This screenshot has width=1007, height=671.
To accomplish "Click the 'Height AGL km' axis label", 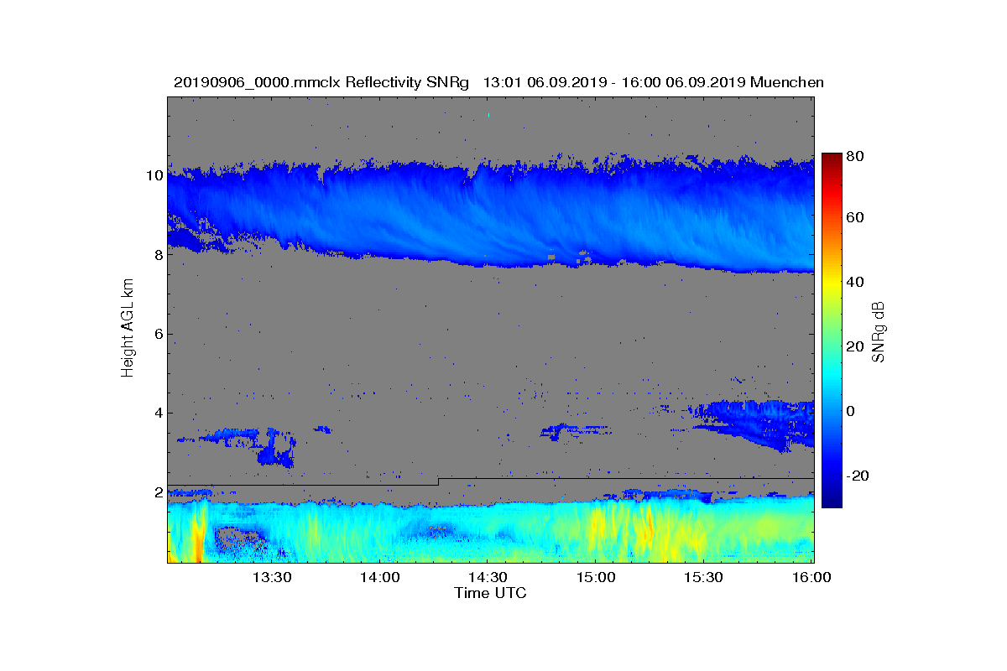I will 128,329.
